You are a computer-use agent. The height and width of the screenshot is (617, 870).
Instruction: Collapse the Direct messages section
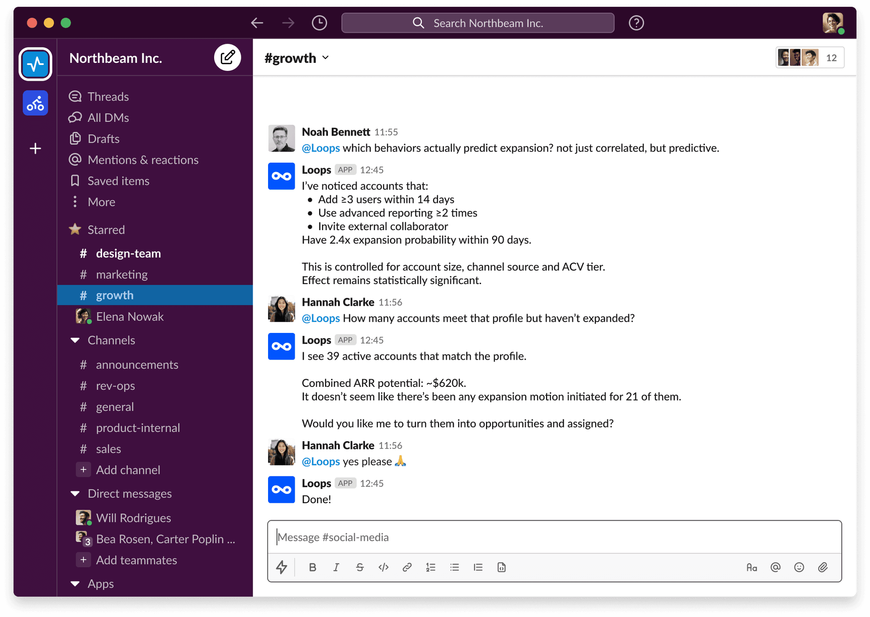coord(75,493)
